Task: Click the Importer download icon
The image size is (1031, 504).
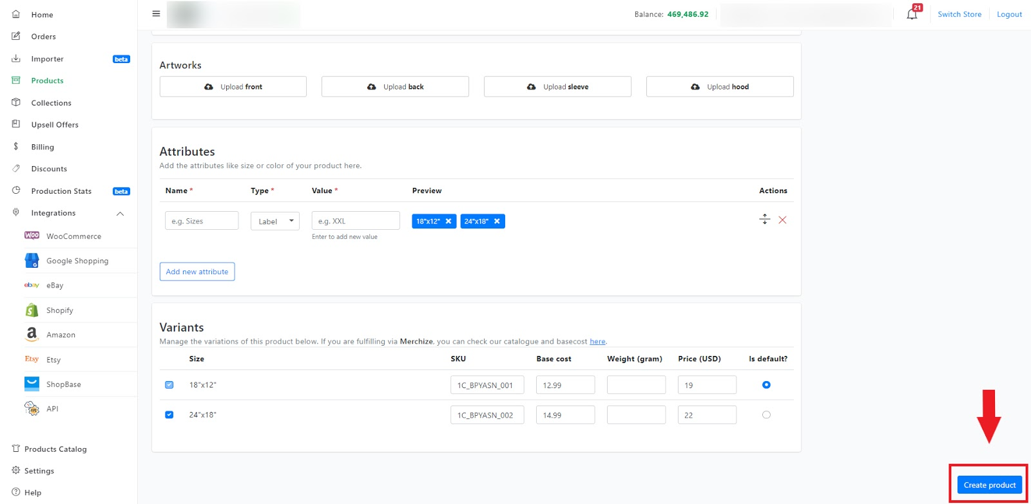Action: (16, 59)
